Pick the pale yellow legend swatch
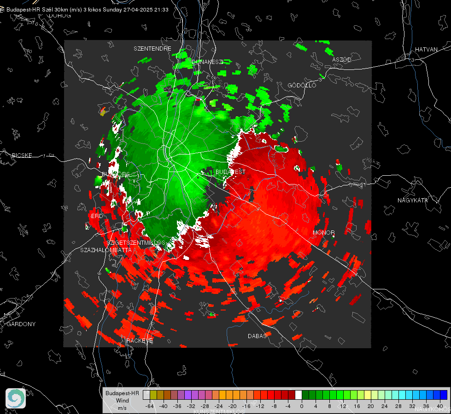The image size is (451, 414). point(368,395)
